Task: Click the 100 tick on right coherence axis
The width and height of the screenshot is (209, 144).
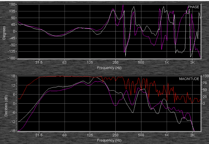Action: click(x=206, y=76)
